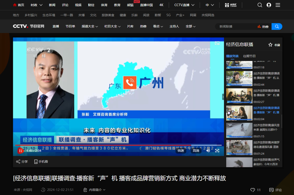
Task: Switch to 往期节目 tab
Action: point(249,56)
